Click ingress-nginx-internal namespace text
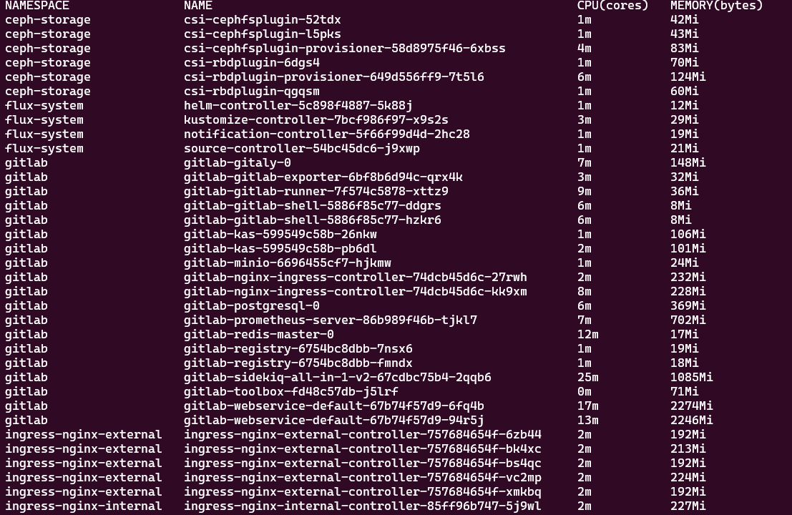Image resolution: width=792 pixels, height=515 pixels. pyautogui.click(x=83, y=506)
